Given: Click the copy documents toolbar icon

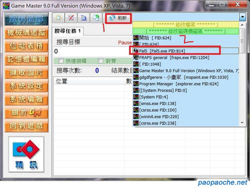Looking at the screenshot, I should [96, 17].
